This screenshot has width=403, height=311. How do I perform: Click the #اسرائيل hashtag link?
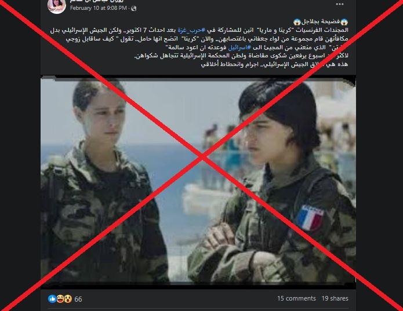pyautogui.click(x=239, y=47)
